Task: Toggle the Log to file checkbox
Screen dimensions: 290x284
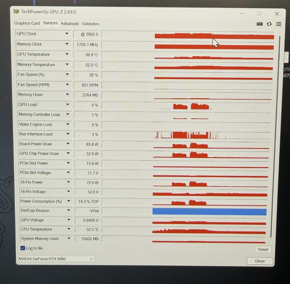Action: 23,248
